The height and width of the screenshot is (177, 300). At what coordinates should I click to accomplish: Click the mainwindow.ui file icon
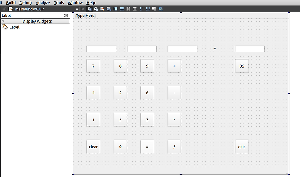click(11, 9)
